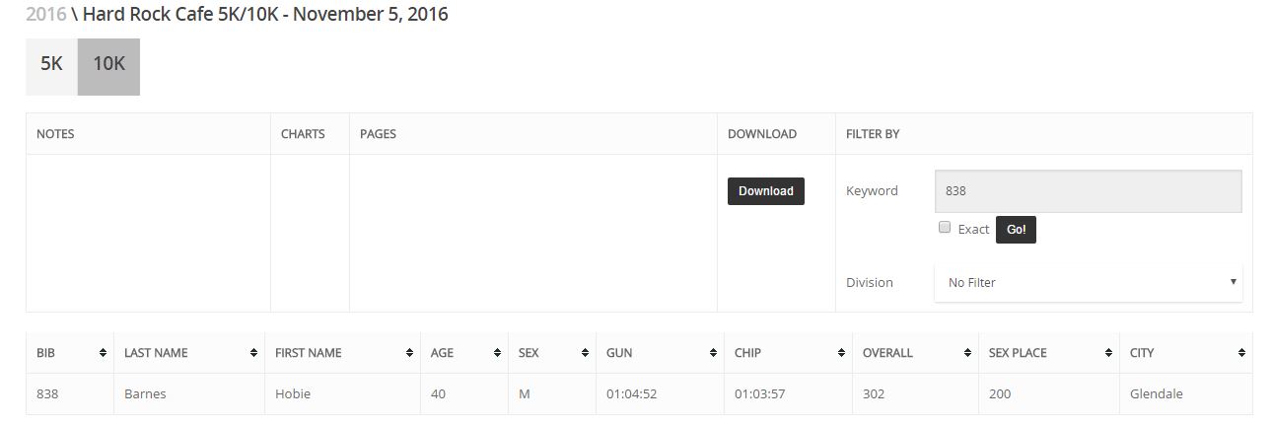This screenshot has width=1272, height=424.
Task: Focus the Keyword input field
Action: pos(1088,191)
